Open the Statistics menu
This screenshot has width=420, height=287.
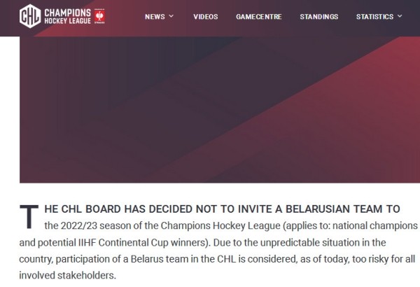pyautogui.click(x=374, y=17)
